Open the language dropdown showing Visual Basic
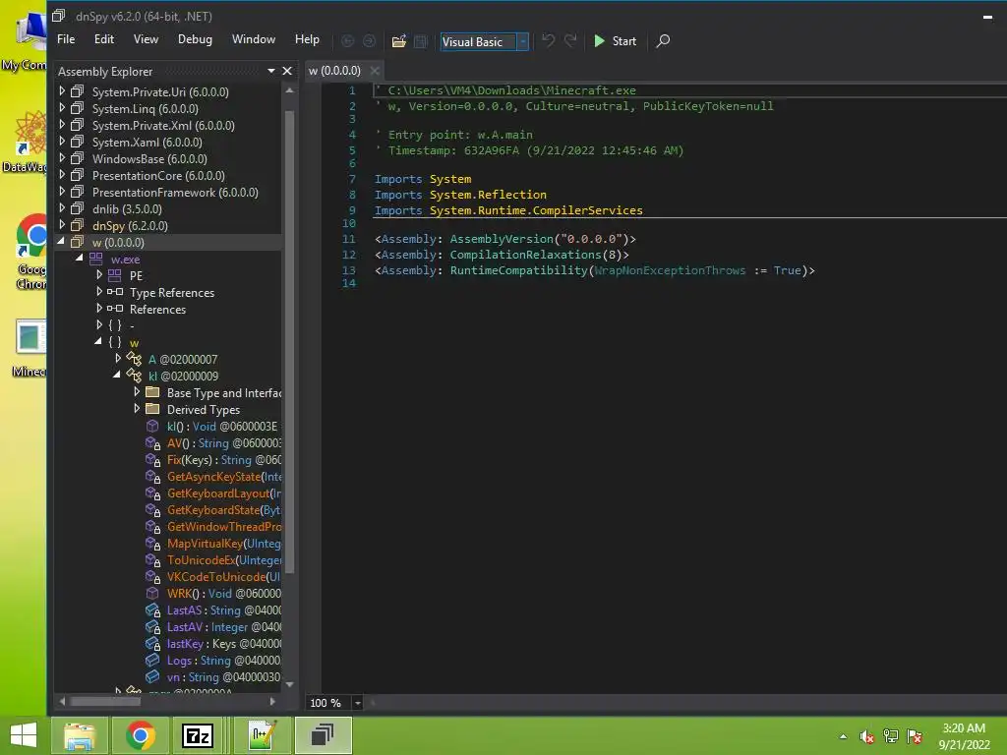1007x755 pixels. coord(523,41)
